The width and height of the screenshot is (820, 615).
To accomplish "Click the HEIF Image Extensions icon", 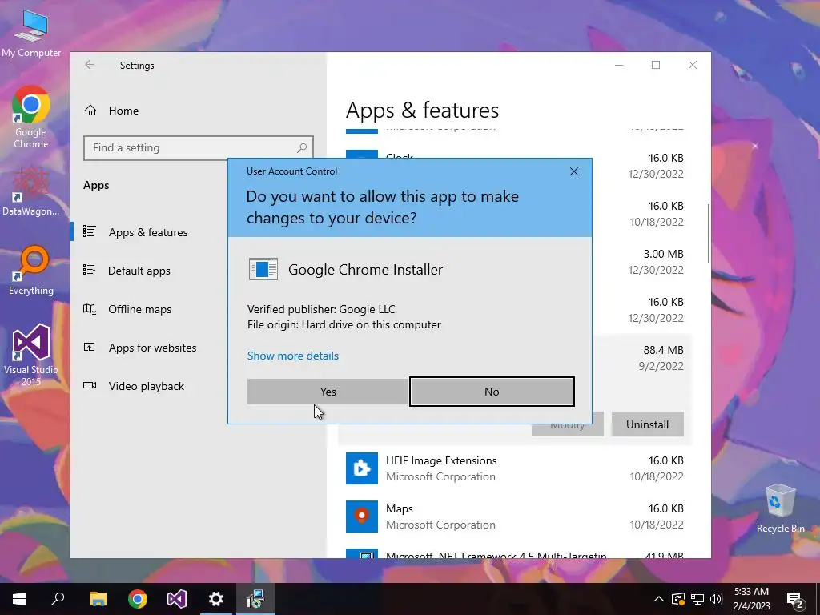I will 362,468.
